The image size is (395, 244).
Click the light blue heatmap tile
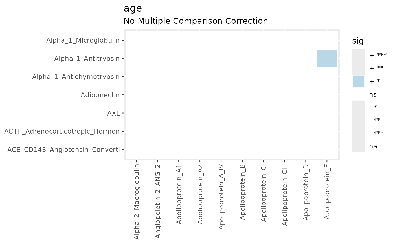(327, 58)
